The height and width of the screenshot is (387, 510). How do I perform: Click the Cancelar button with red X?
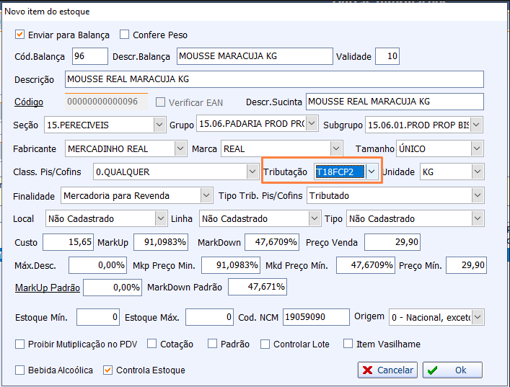[387, 370]
